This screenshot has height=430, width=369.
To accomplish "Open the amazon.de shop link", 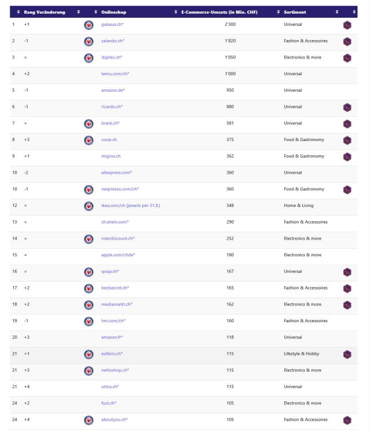I will (x=113, y=90).
